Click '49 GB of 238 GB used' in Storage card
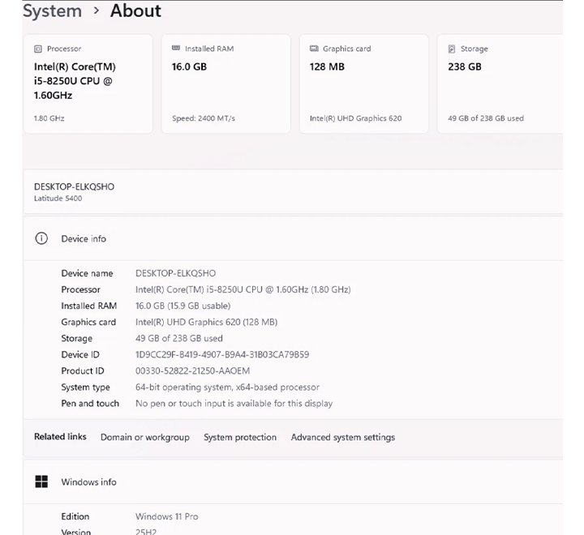Image resolution: width=584 pixels, height=535 pixels. click(486, 118)
